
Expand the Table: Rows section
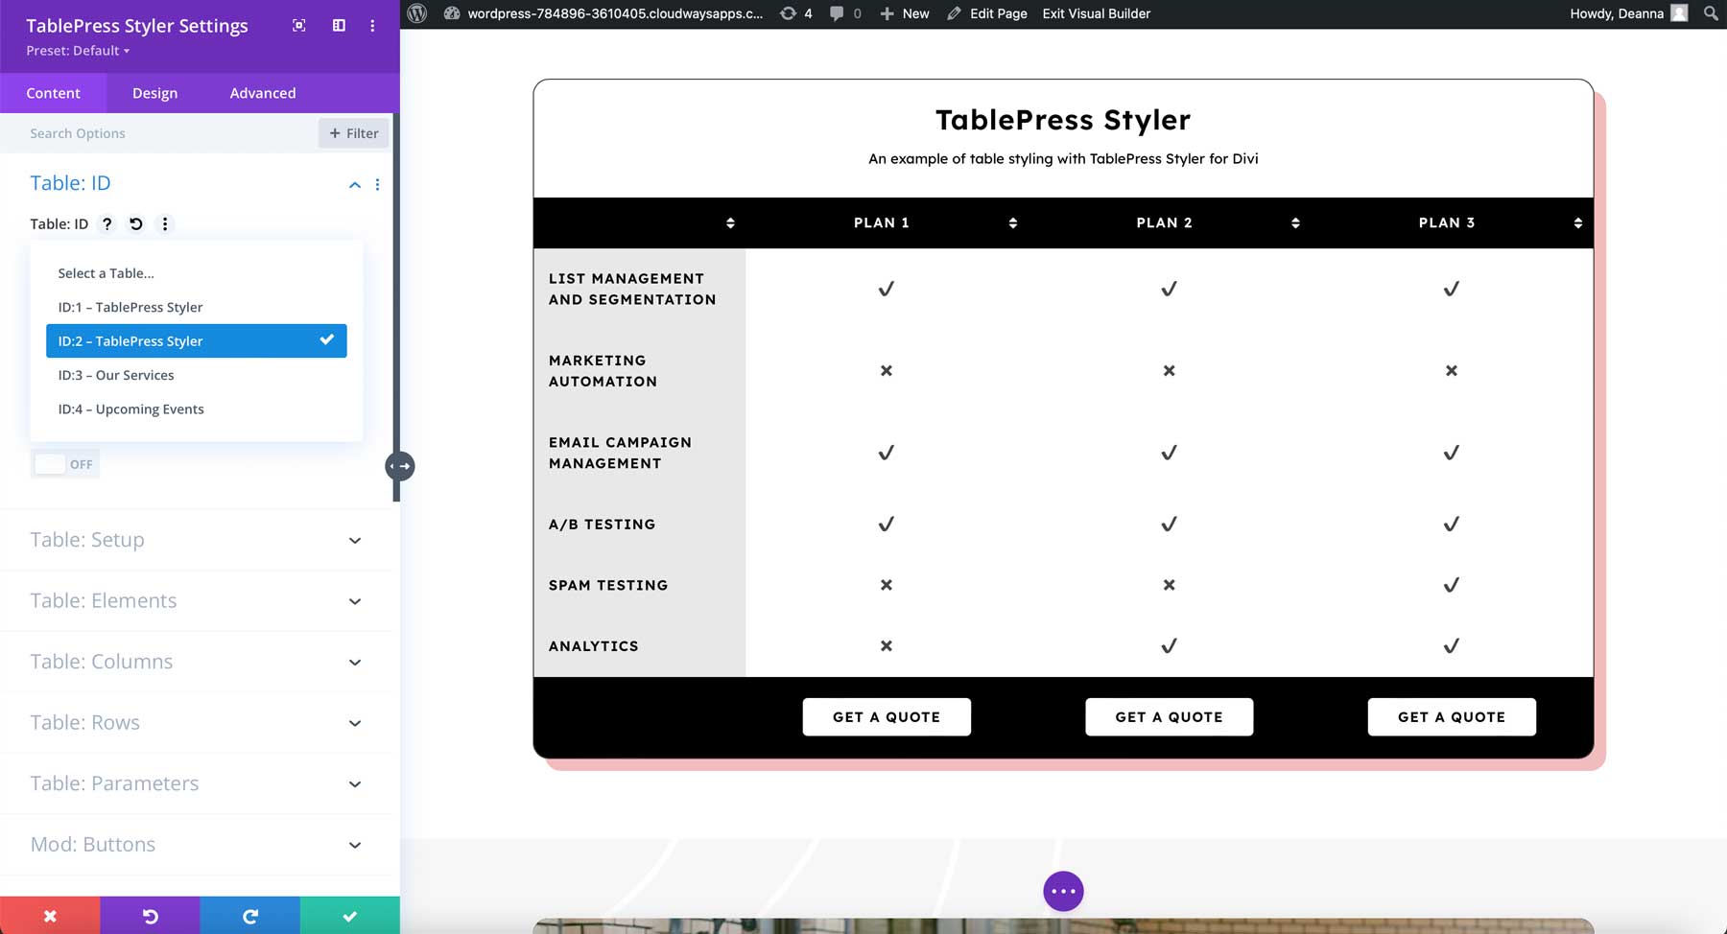(x=196, y=722)
